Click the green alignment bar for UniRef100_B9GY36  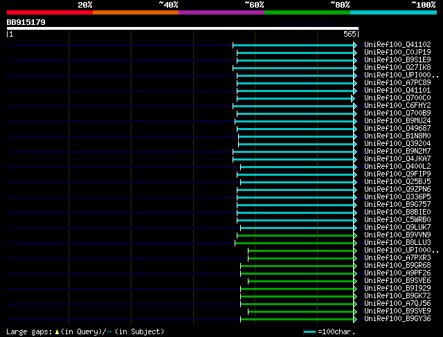pos(297,320)
